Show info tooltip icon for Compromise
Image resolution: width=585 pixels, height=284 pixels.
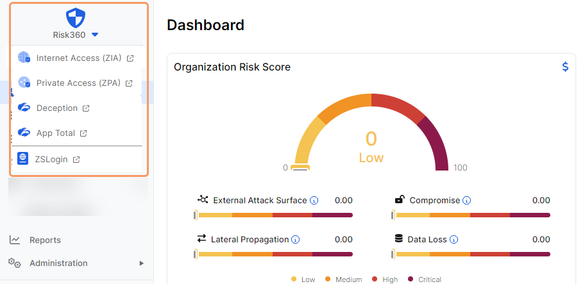[x=467, y=201]
